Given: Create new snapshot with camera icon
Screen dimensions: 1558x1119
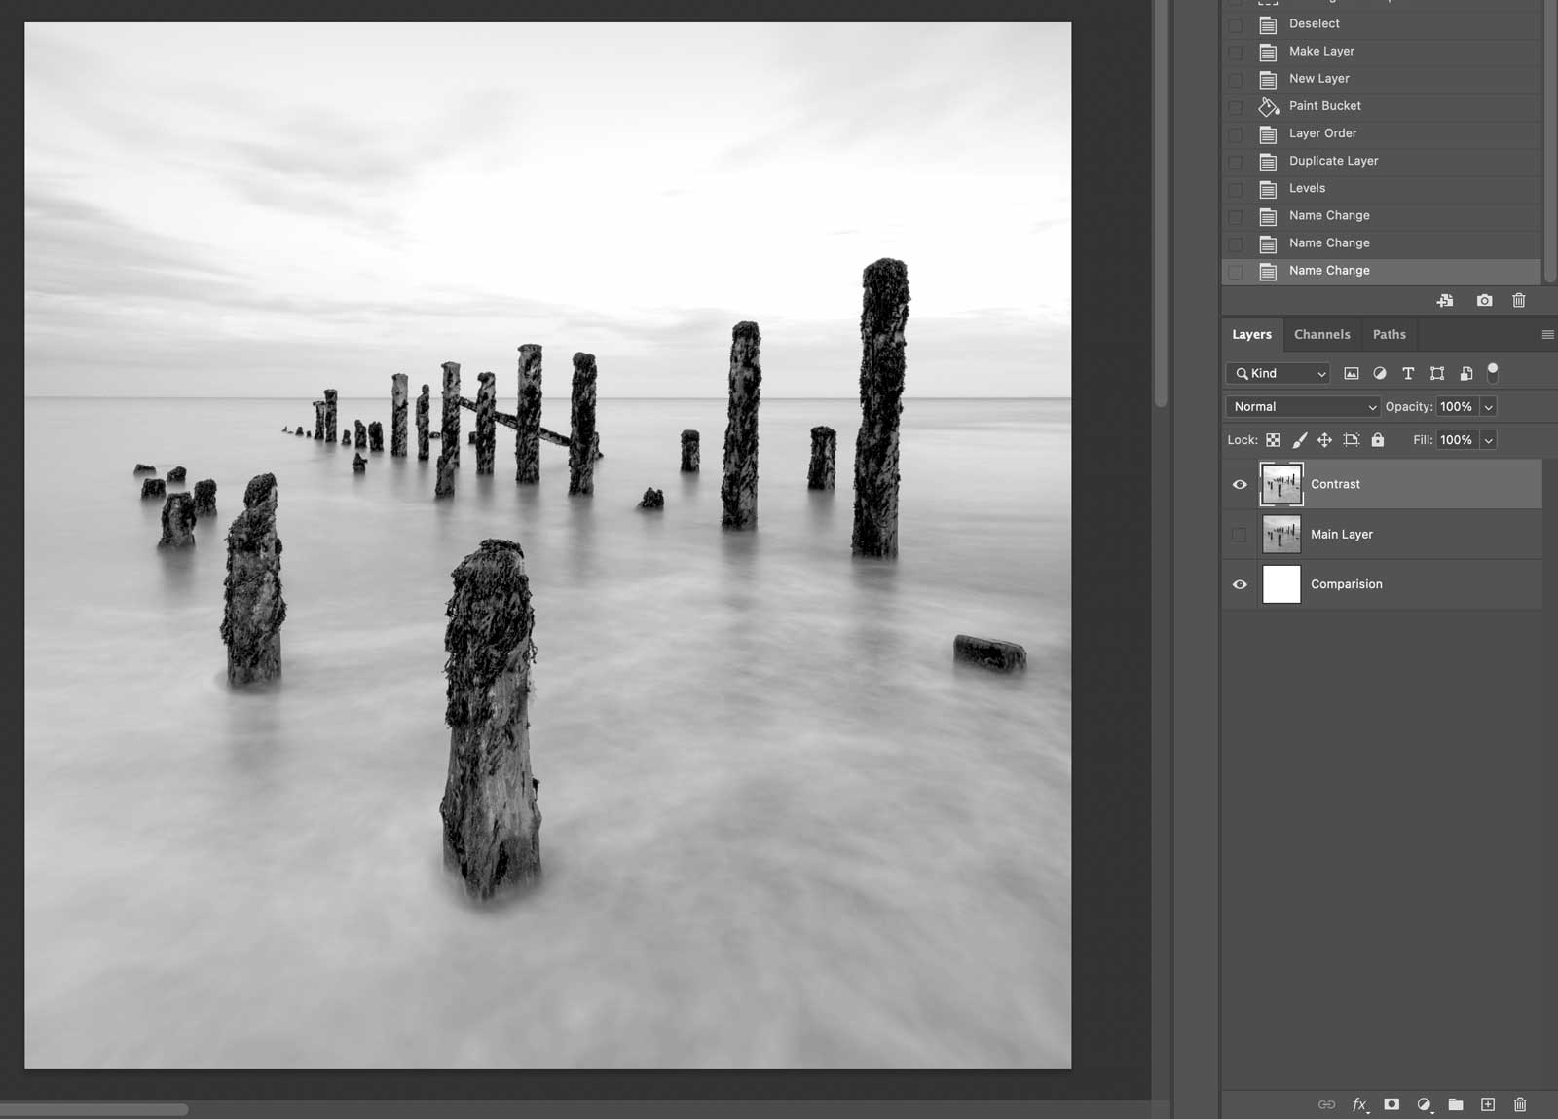Looking at the screenshot, I should pyautogui.click(x=1484, y=301).
